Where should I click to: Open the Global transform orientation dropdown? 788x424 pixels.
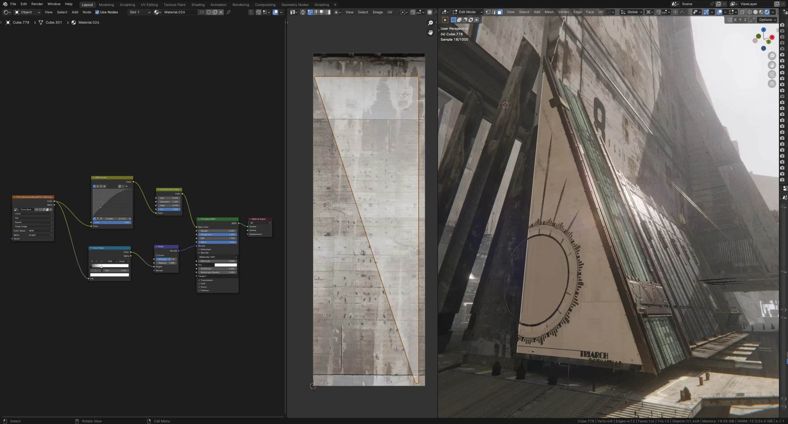pyautogui.click(x=632, y=12)
